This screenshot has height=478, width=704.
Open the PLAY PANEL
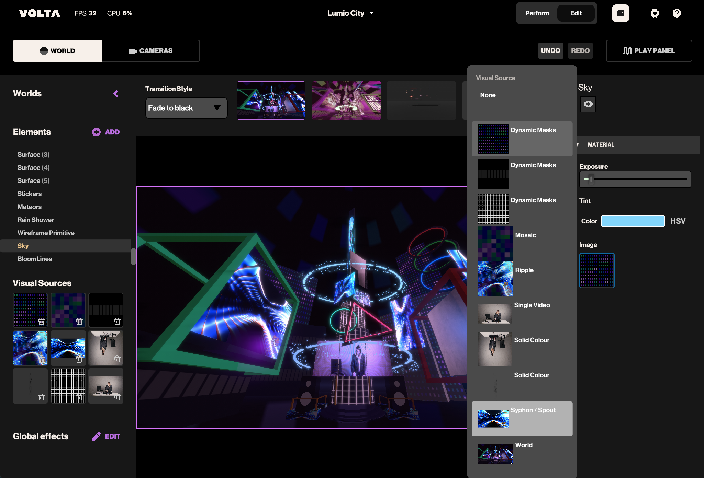[x=649, y=51]
